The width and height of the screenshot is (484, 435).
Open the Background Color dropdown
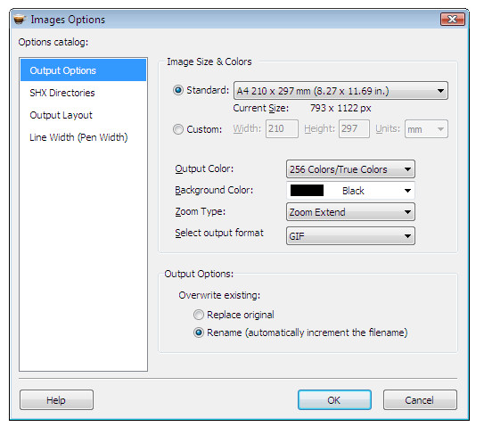coord(350,190)
